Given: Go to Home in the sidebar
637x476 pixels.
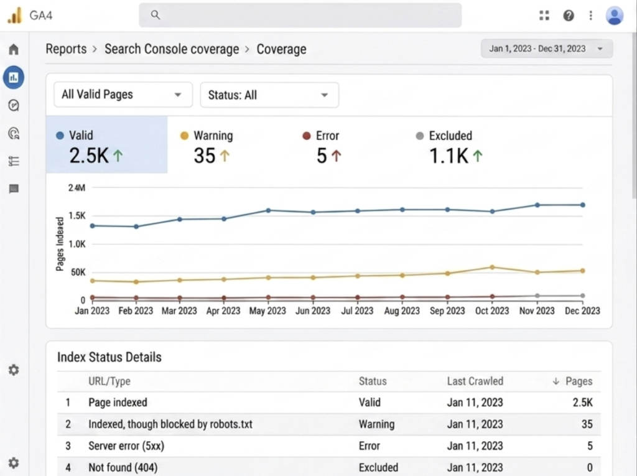Looking at the screenshot, I should tap(14, 49).
